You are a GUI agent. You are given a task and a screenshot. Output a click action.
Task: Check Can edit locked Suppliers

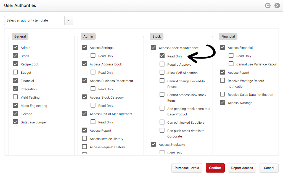tap(162, 122)
